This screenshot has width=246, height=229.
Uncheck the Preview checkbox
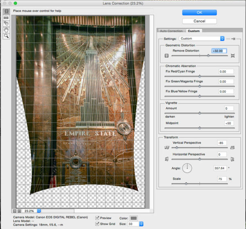pos(97,218)
